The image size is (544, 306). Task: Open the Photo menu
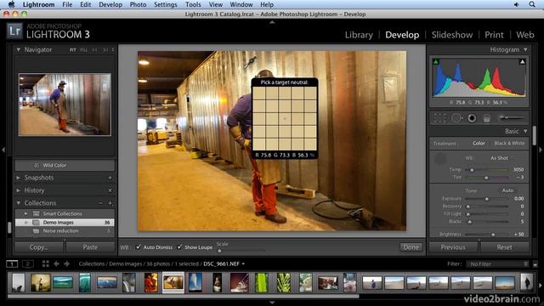138,4
